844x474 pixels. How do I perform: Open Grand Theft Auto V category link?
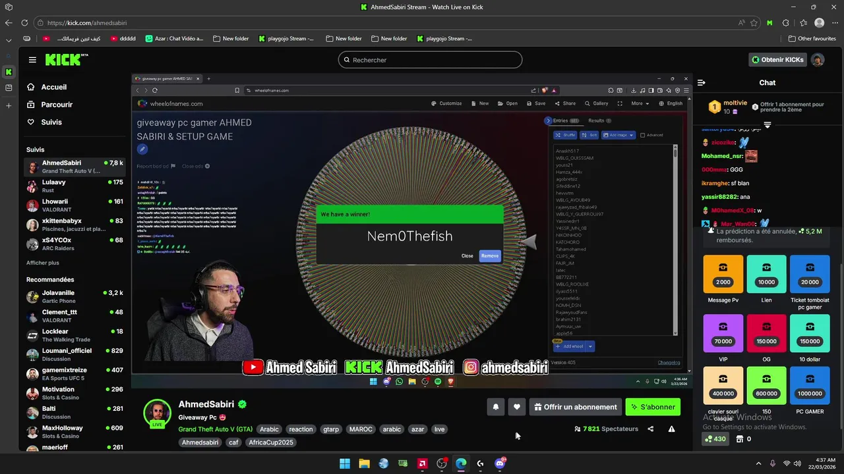215,429
